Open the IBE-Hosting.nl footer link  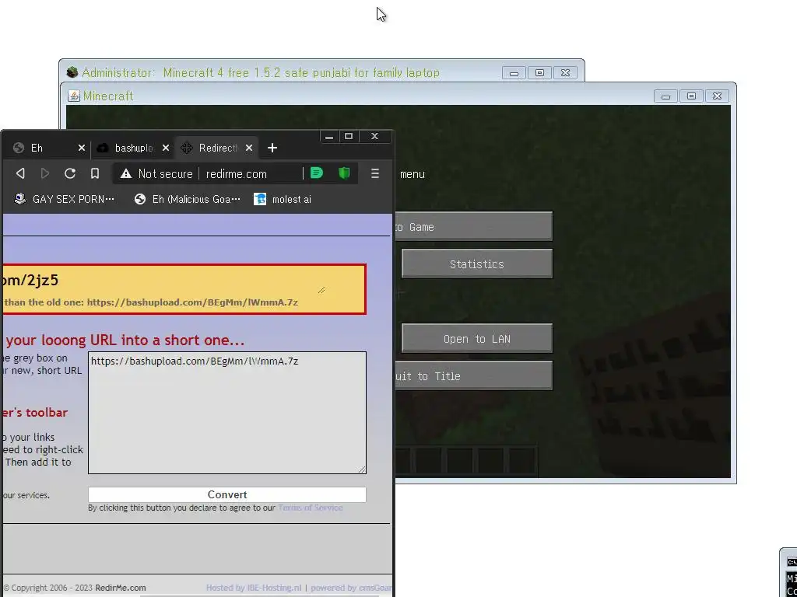coord(254,588)
